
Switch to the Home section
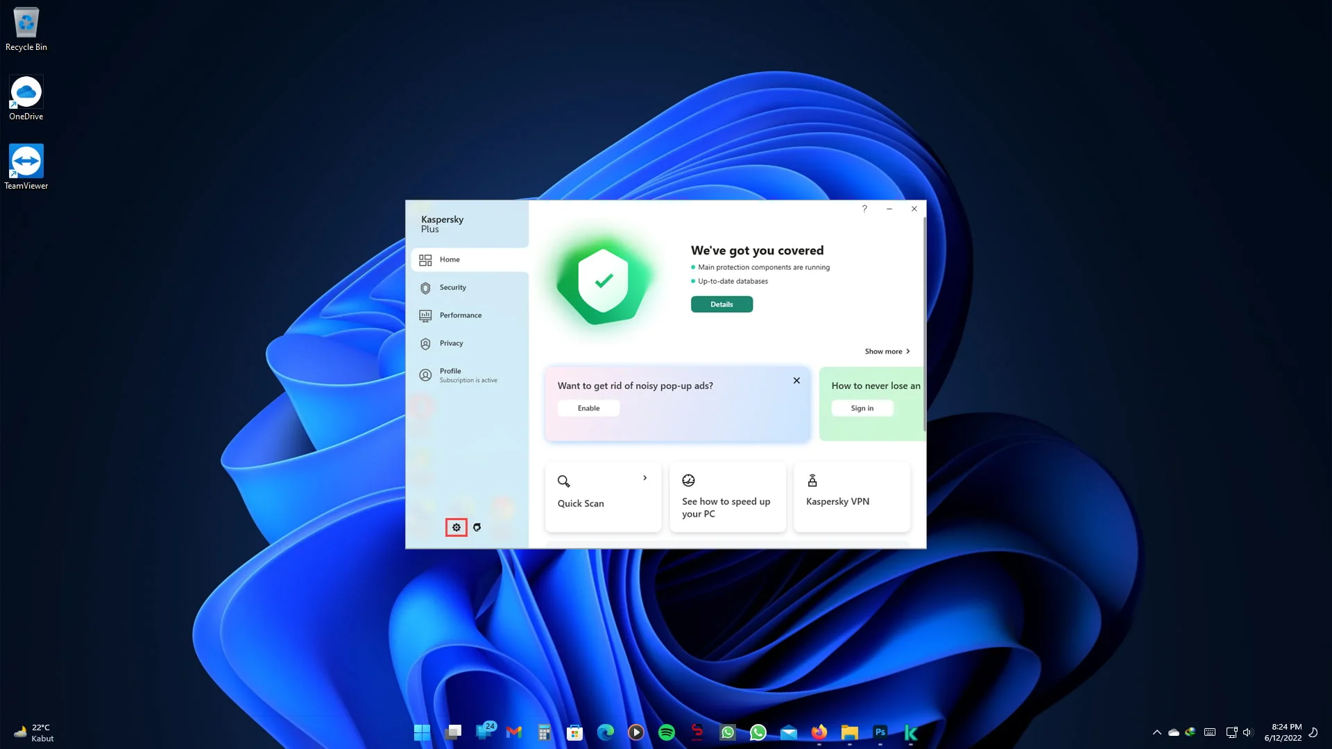(470, 259)
